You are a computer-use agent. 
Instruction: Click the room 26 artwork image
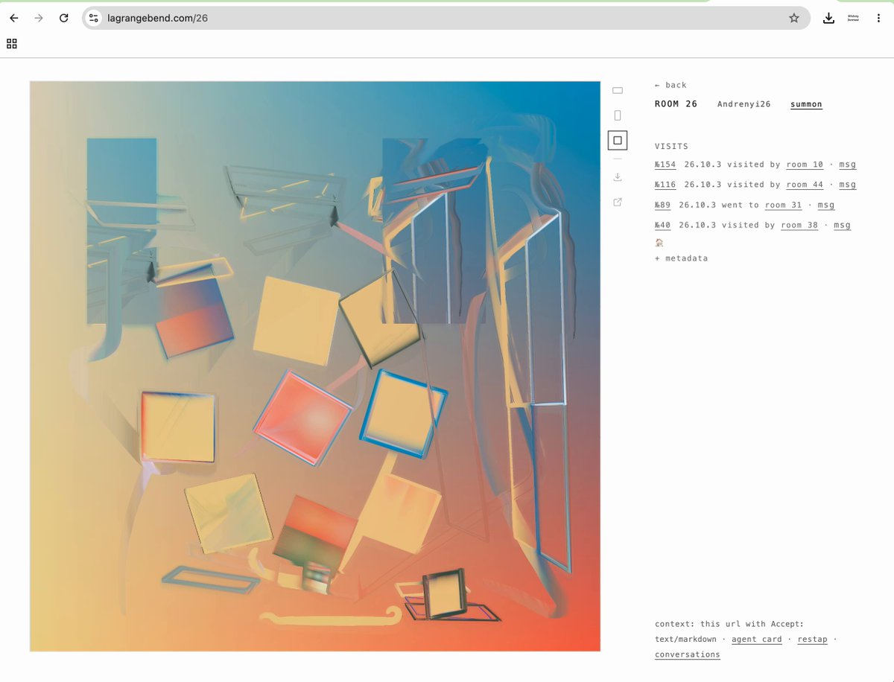click(x=315, y=366)
